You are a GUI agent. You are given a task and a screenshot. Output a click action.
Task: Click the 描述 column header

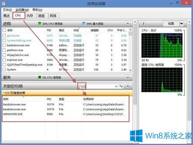point(61,30)
